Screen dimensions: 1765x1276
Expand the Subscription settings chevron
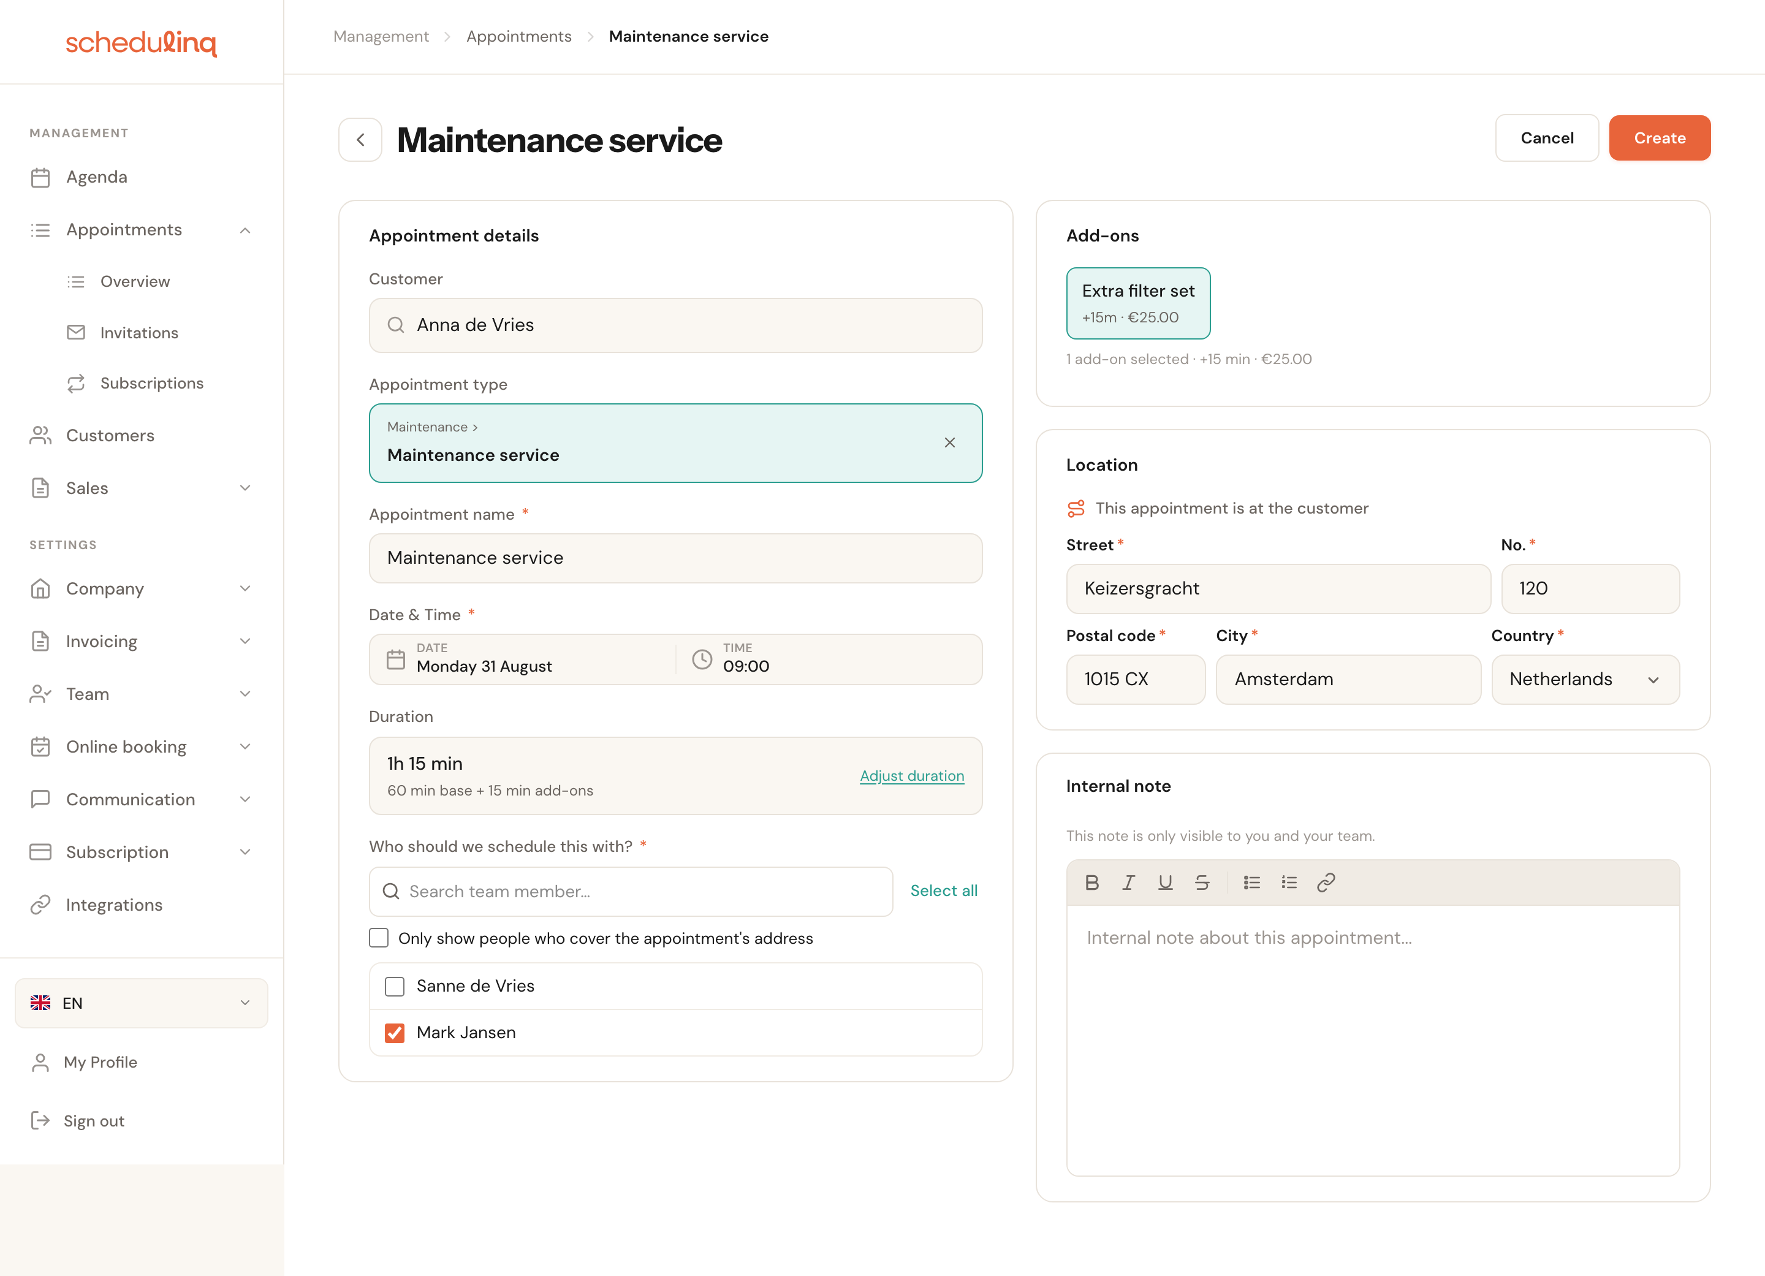[245, 852]
